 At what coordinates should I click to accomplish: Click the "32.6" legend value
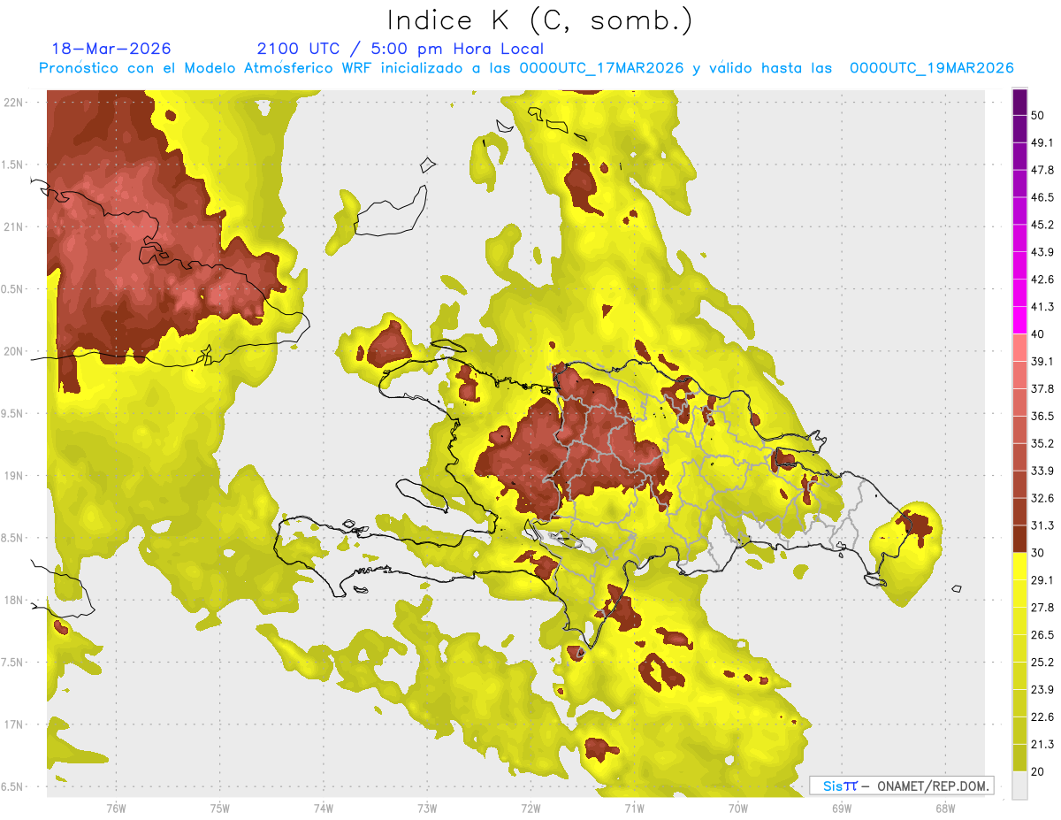[1042, 498]
